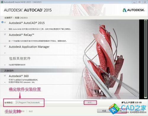
Task: Click the 安装路径 label
Action: [9, 102]
